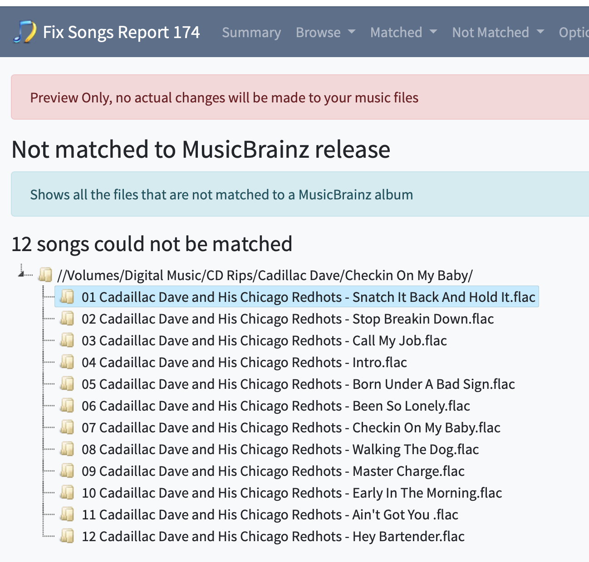Click file icon beside Born Under A Bad Sign
Image resolution: width=589 pixels, height=562 pixels.
point(67,384)
